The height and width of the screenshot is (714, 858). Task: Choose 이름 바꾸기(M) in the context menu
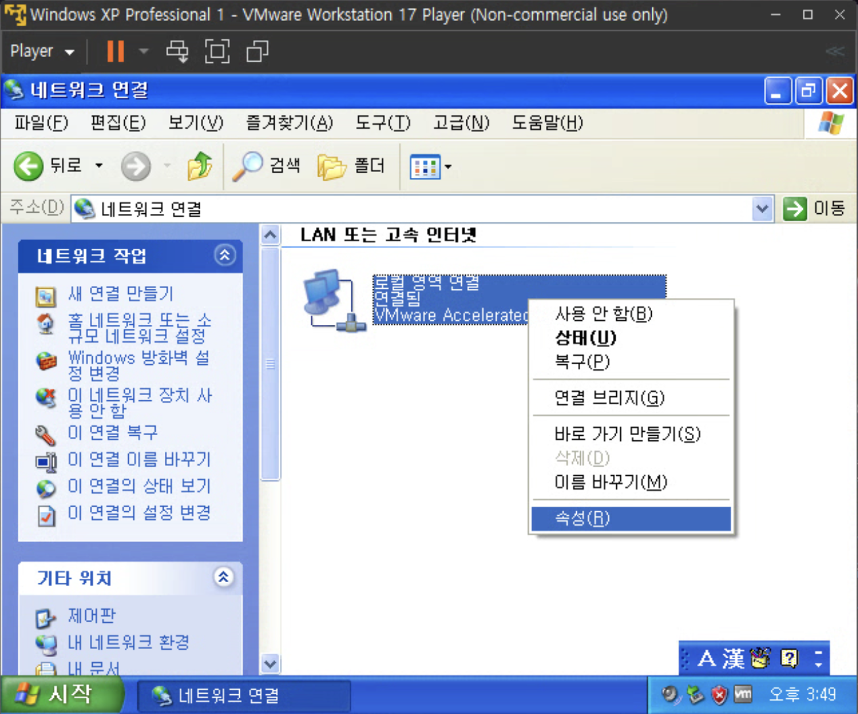(631, 482)
